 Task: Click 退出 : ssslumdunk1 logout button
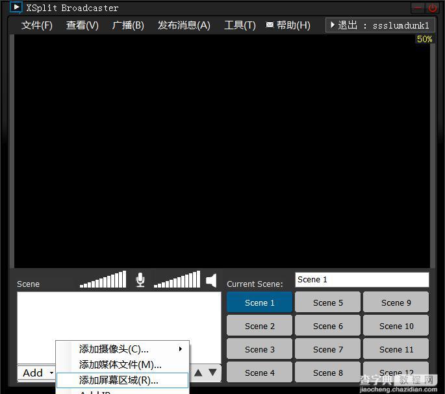(380, 25)
